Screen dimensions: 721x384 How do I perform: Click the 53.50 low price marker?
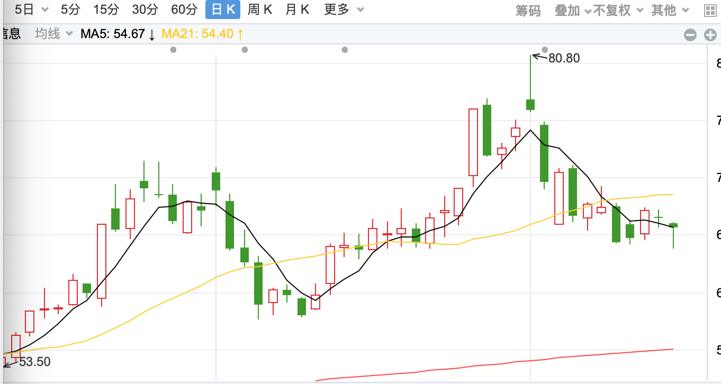(x=34, y=362)
